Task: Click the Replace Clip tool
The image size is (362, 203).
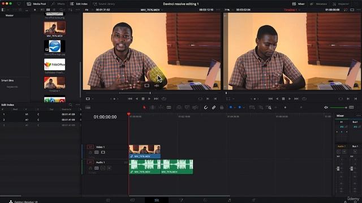Action: pos(195,108)
